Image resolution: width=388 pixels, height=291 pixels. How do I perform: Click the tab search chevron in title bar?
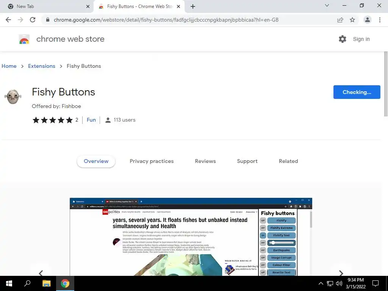pyautogui.click(x=327, y=5)
